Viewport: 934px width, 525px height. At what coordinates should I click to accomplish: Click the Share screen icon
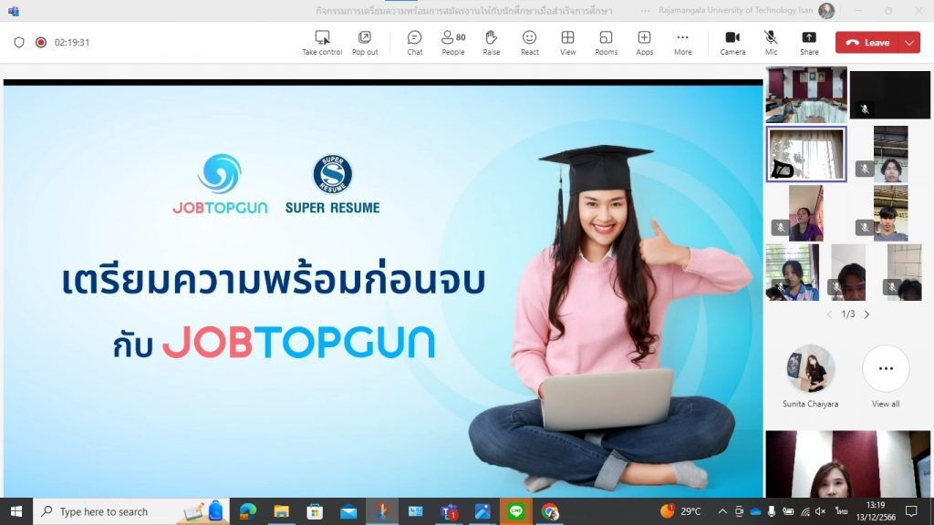coord(808,42)
